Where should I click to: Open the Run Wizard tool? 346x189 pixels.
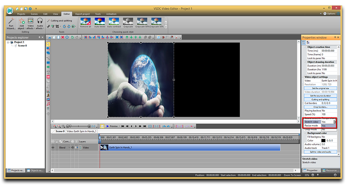pos(11,23)
